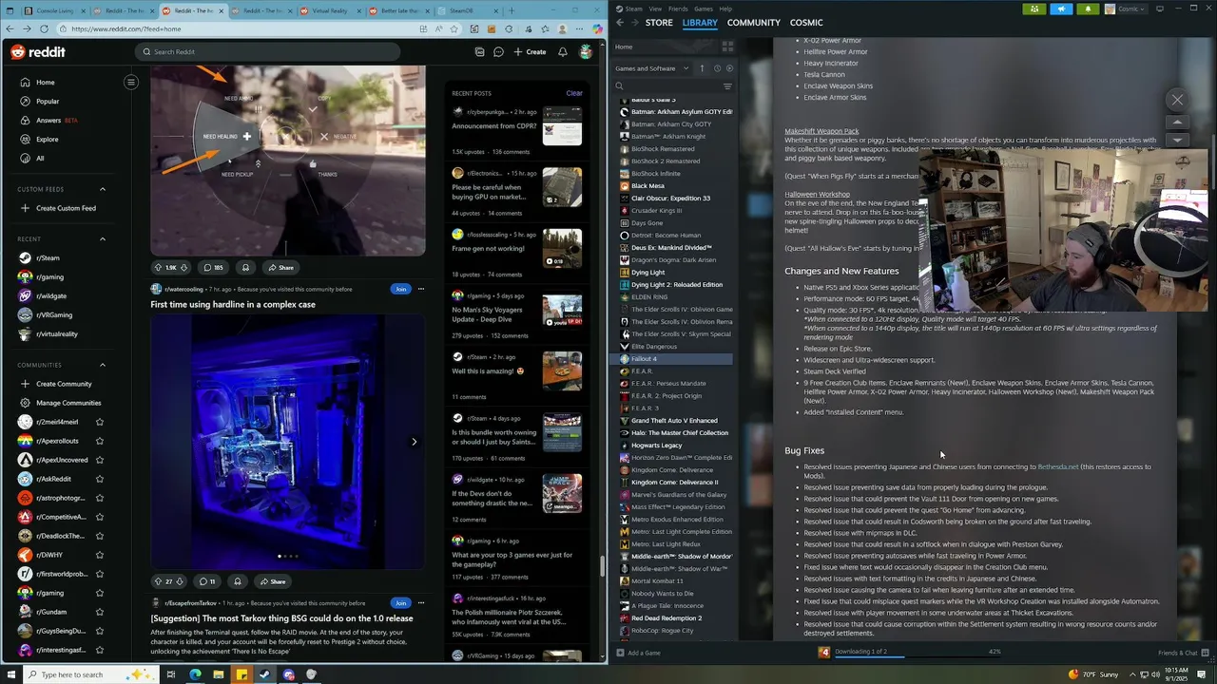The width and height of the screenshot is (1217, 684).
Task: Go back in Steam navigation
Action: (620, 22)
